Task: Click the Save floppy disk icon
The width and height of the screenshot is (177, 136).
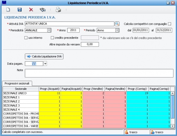Action: click(19, 10)
